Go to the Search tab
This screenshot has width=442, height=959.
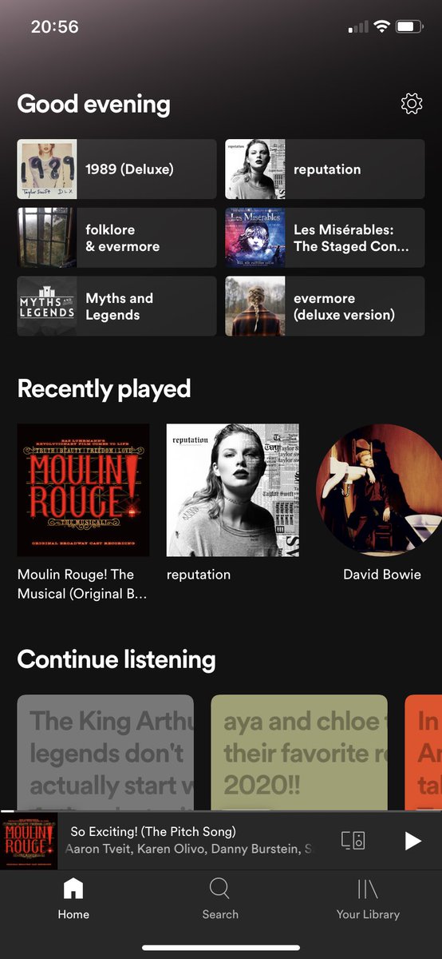coord(220,898)
